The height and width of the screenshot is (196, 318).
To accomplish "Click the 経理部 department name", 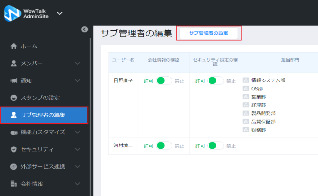I will pyautogui.click(x=258, y=105).
